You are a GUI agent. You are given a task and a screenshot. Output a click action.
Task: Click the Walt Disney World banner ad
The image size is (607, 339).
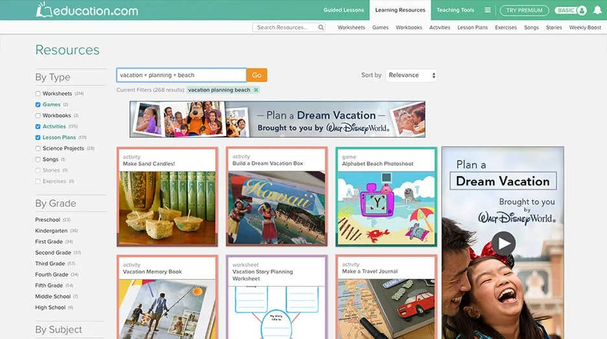[277, 120]
